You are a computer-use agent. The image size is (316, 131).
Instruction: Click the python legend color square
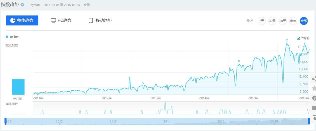[x=7, y=37]
